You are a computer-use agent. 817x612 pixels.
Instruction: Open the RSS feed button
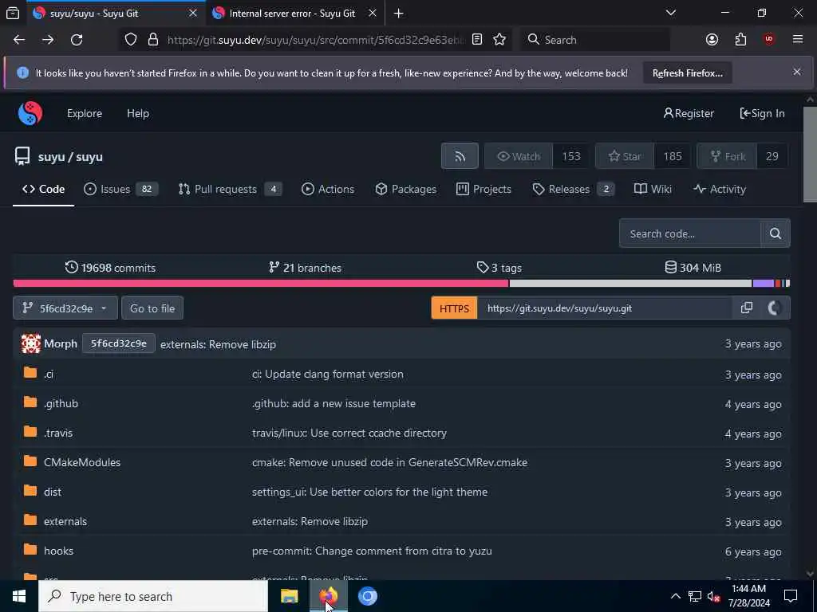pos(460,156)
